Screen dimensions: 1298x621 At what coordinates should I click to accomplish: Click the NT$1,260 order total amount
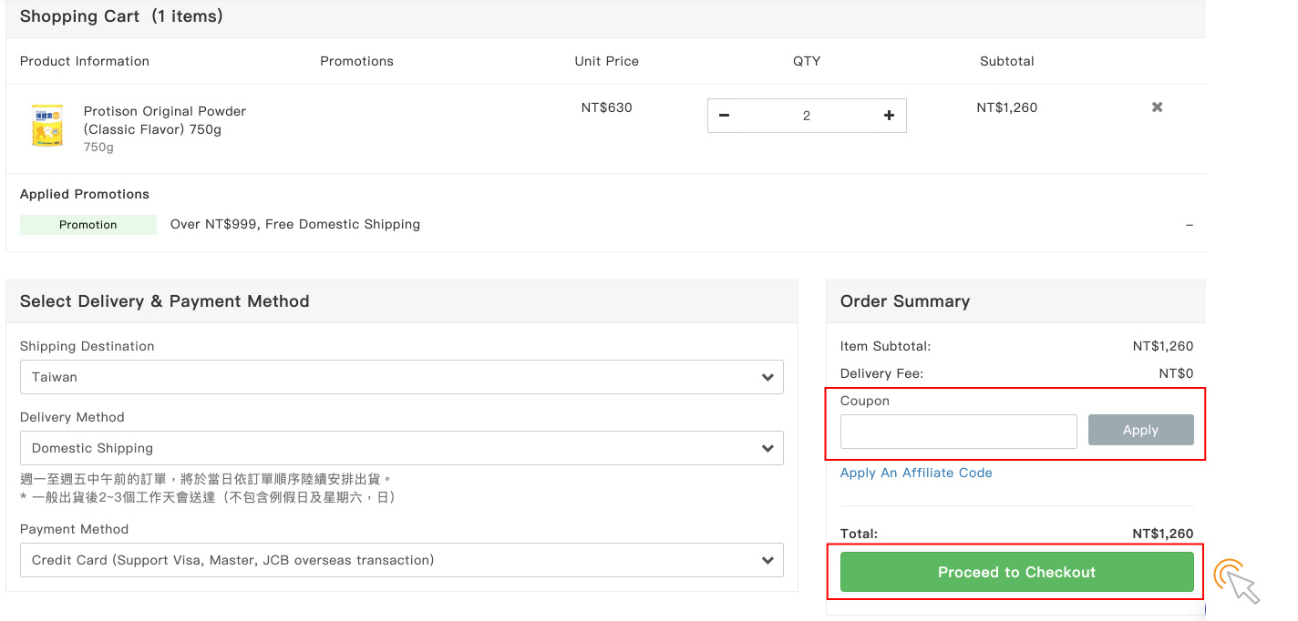pyautogui.click(x=1162, y=534)
